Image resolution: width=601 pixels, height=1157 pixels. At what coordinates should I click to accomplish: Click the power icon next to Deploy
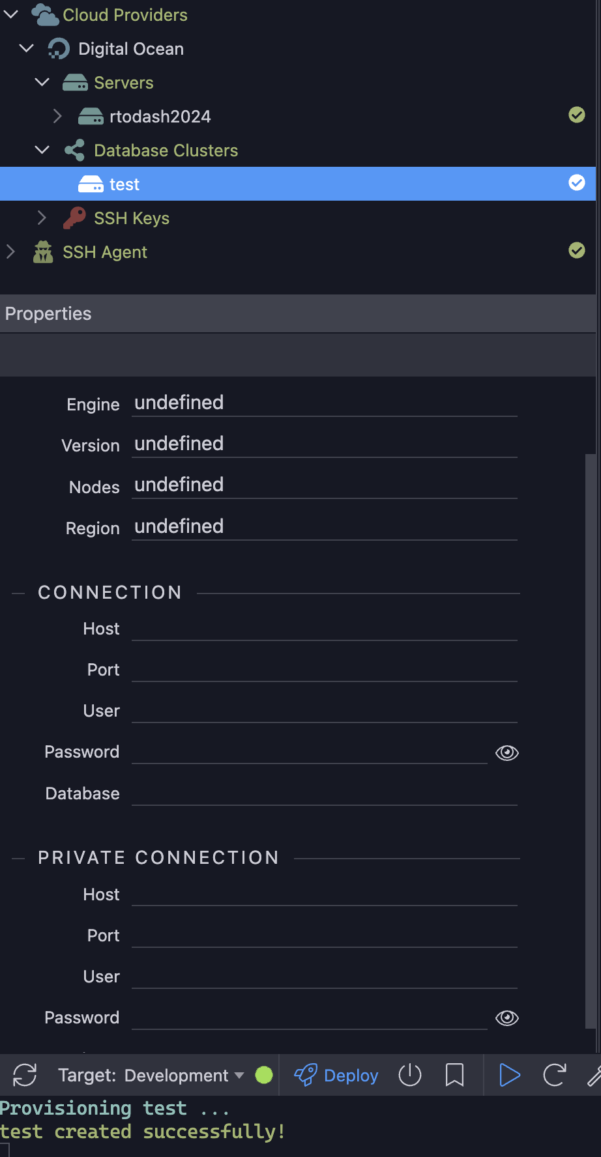(410, 1075)
